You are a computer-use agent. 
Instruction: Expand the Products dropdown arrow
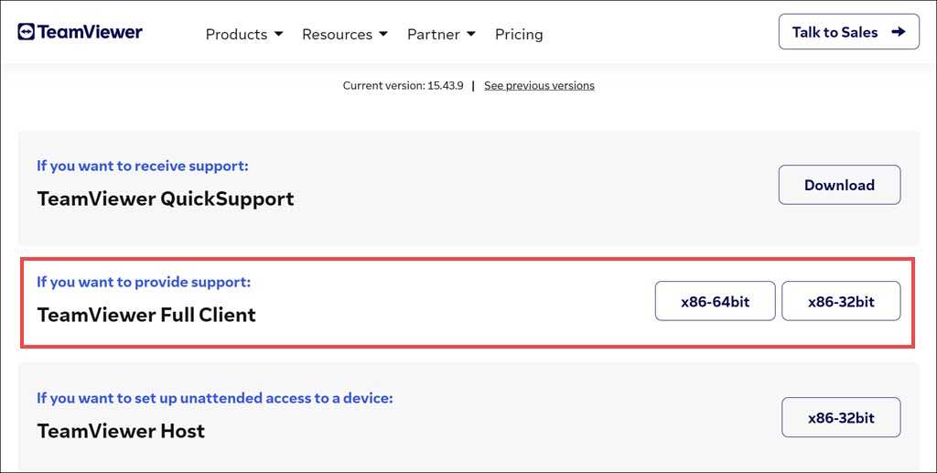[x=279, y=35]
